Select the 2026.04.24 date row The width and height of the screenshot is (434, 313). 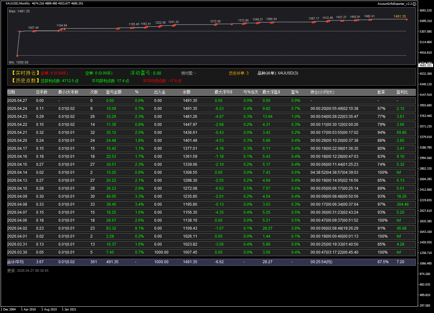coord(17,109)
